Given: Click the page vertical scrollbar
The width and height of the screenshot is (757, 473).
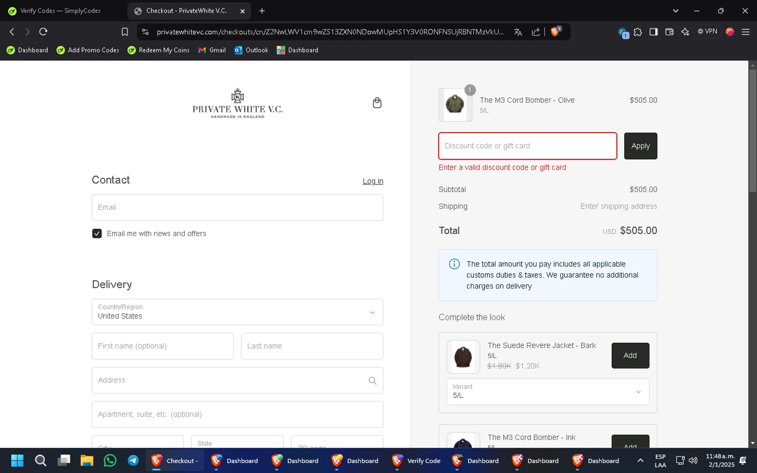Looking at the screenshot, I should point(752,131).
